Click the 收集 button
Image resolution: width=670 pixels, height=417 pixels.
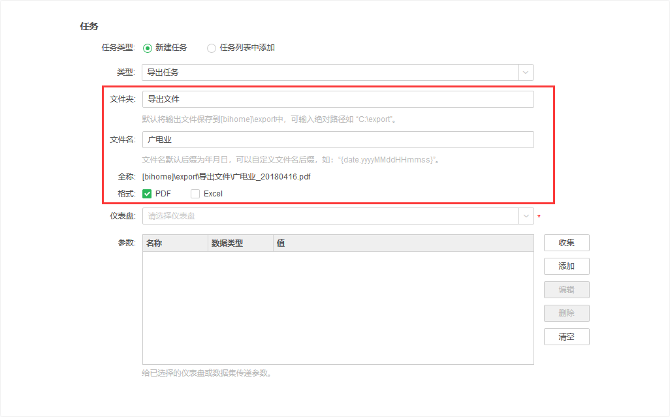point(567,243)
